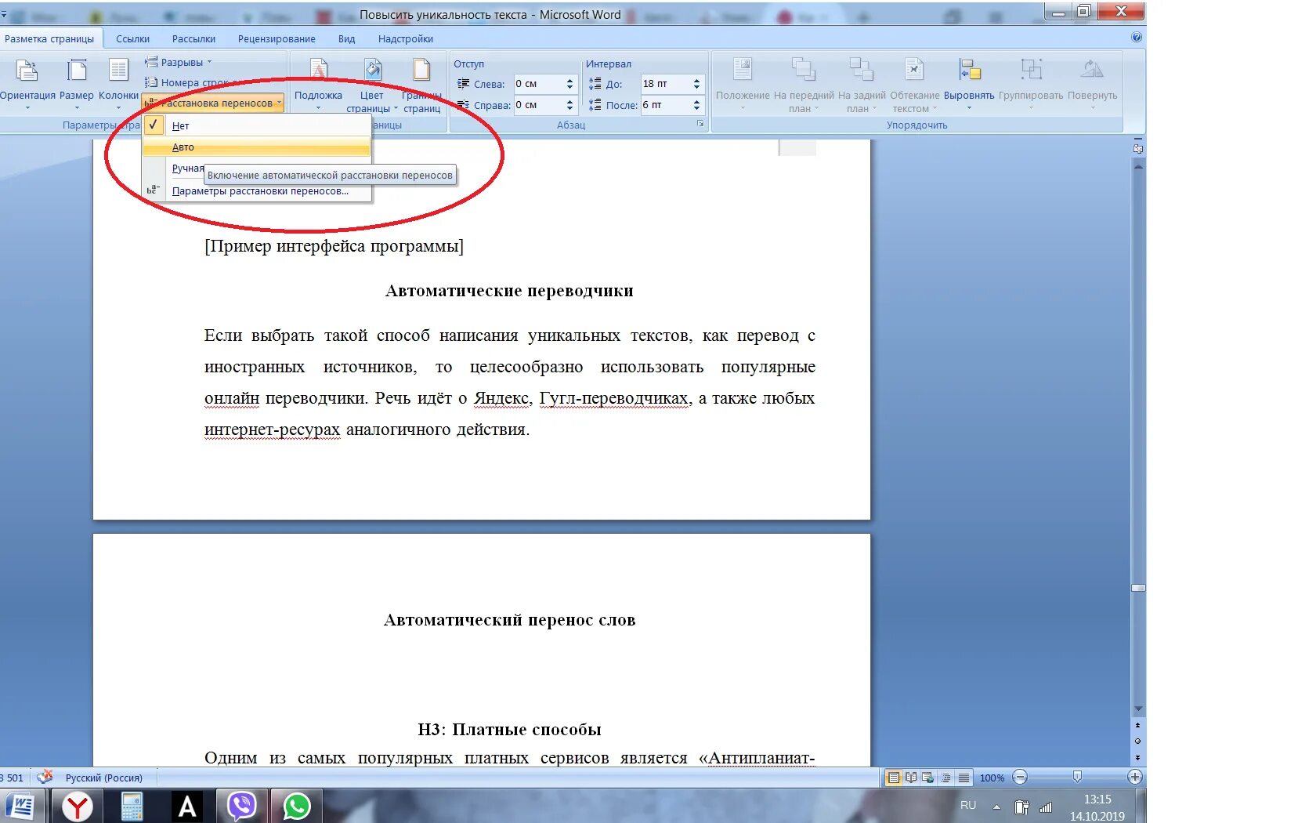Viewport: 1316px width, 823px height.
Task: Open Word help question mark icon
Action: tap(1137, 37)
